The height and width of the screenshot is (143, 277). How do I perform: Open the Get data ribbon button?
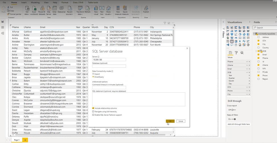click(27, 11)
